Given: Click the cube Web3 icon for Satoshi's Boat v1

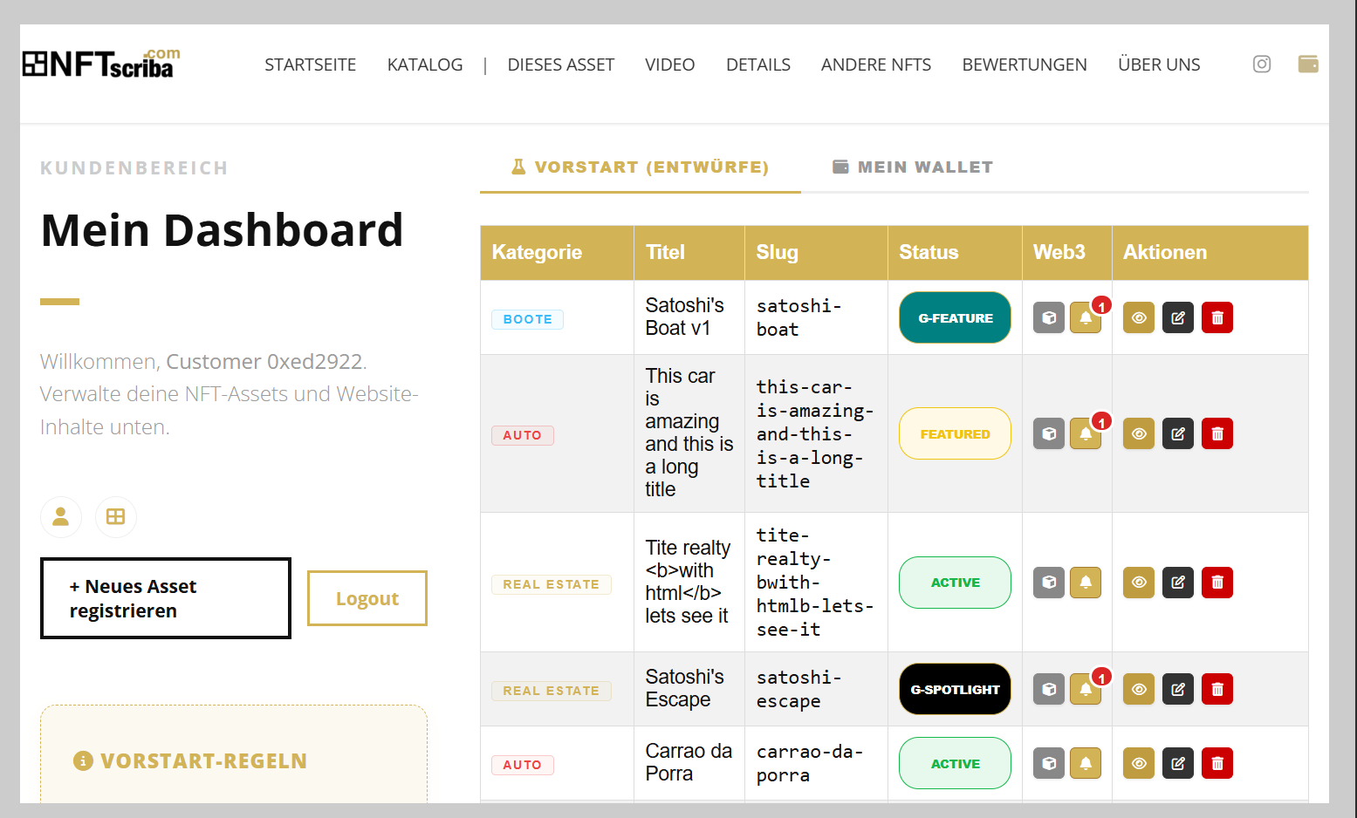Looking at the screenshot, I should coord(1049,317).
